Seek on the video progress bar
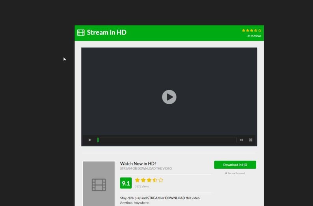 click(167, 140)
